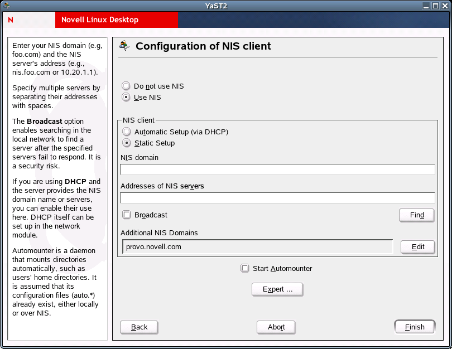Click the bold DHCP word in help text

pyautogui.click(x=75, y=181)
